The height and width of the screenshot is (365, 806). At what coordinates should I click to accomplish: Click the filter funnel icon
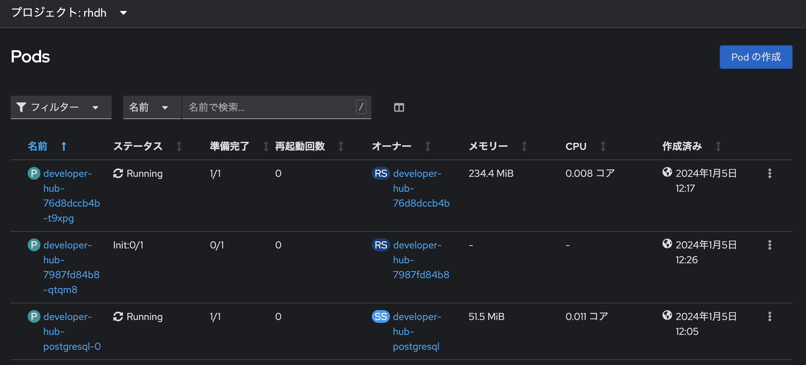tap(21, 107)
